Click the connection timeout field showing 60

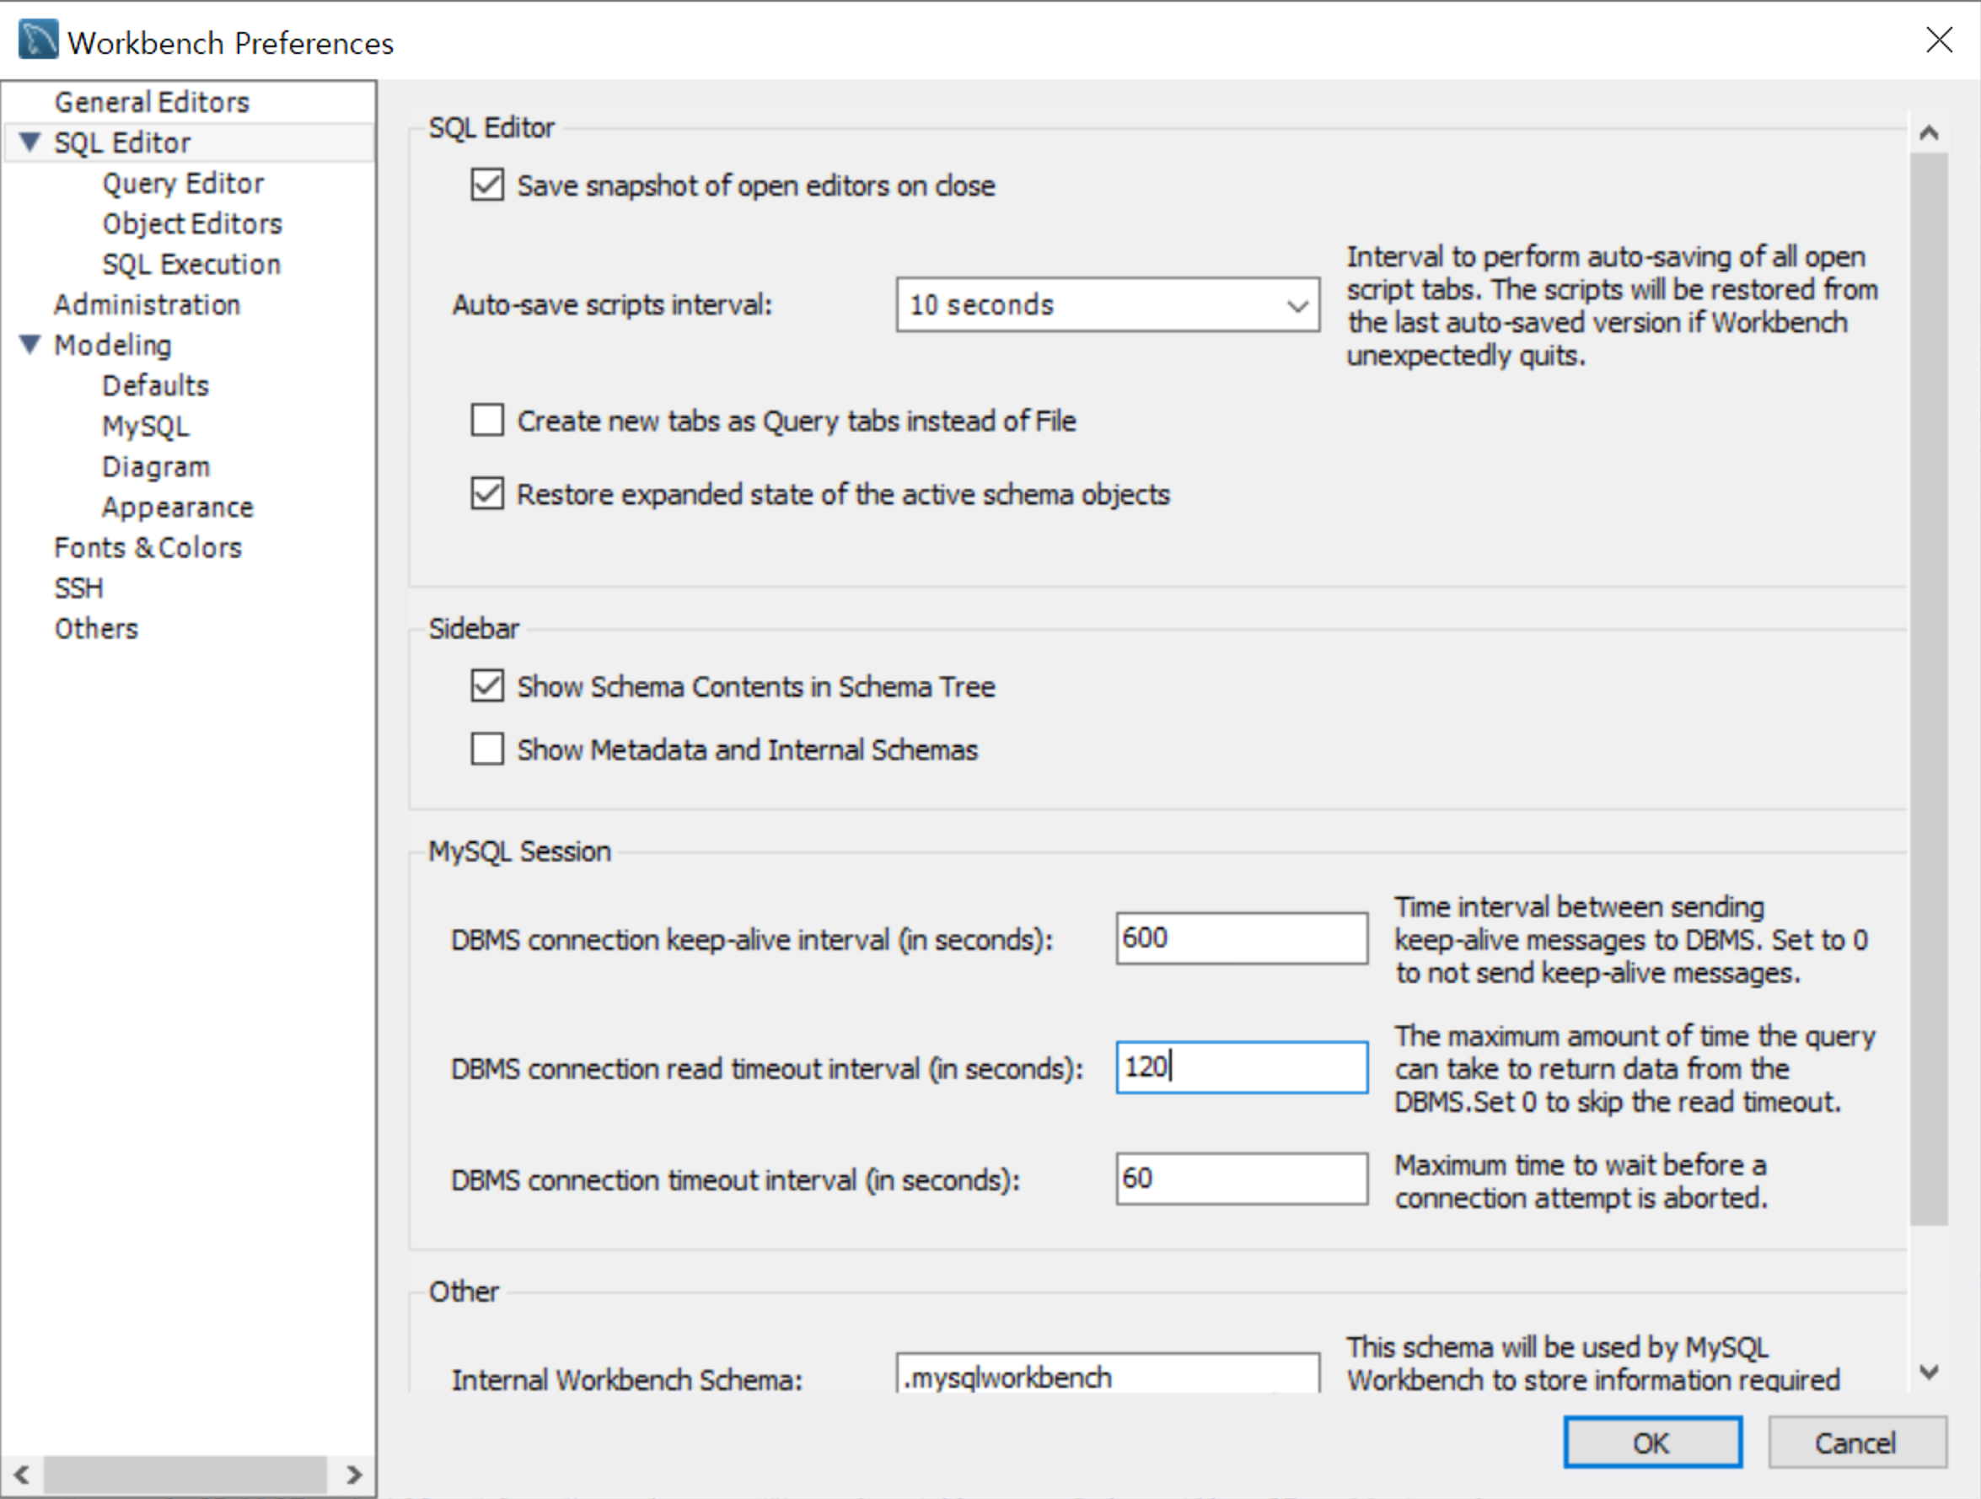[x=1241, y=1179]
